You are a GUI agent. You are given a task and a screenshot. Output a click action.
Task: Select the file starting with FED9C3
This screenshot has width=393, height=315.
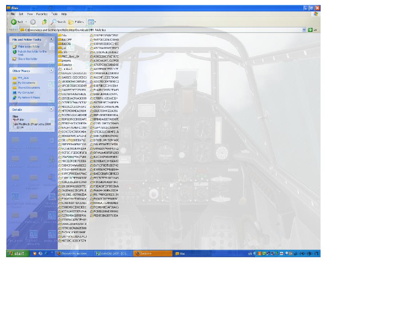104,216
